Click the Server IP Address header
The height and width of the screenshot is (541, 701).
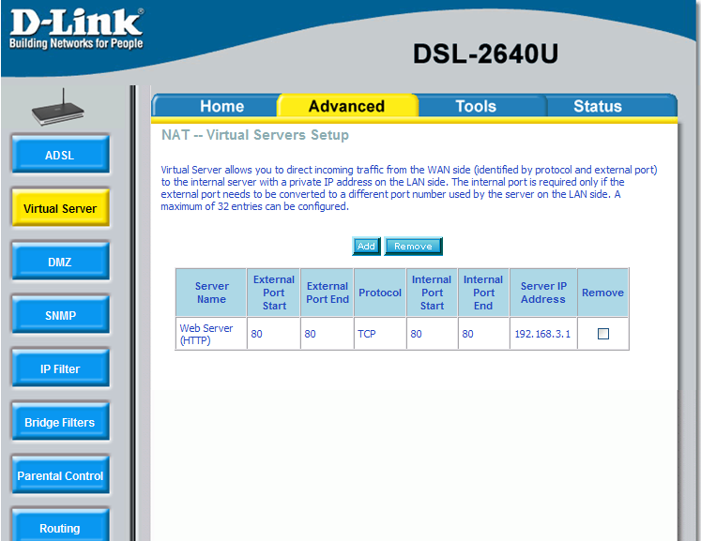[x=543, y=293]
